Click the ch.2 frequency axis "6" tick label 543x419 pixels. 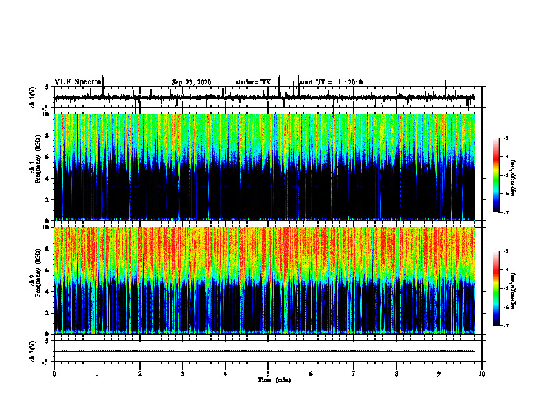[x=48, y=270]
